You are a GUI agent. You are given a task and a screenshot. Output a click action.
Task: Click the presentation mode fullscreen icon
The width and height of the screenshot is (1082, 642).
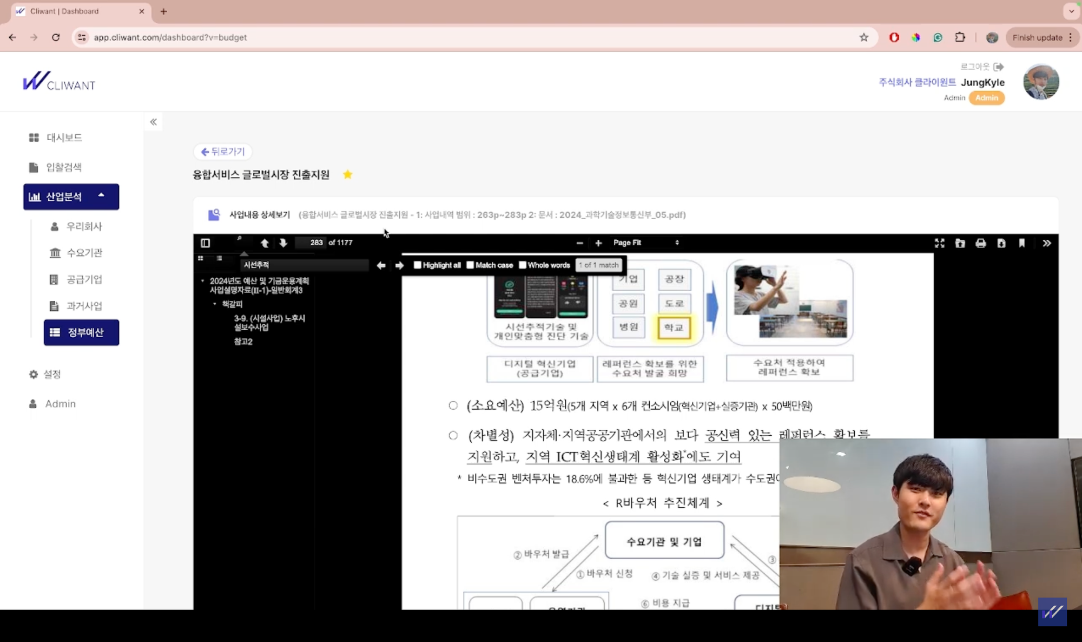pyautogui.click(x=940, y=243)
